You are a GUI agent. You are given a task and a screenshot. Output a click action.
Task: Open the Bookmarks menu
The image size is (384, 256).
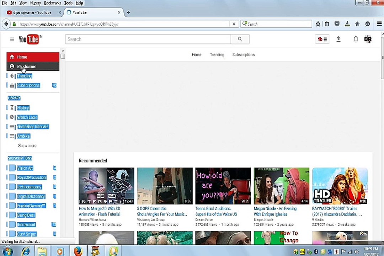52,3
